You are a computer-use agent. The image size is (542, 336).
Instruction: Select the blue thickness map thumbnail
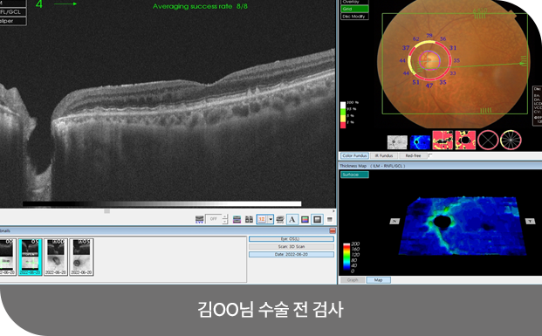click(420, 141)
